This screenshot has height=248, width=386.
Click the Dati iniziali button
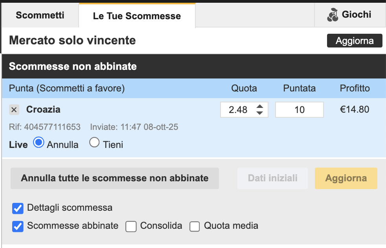click(x=273, y=178)
